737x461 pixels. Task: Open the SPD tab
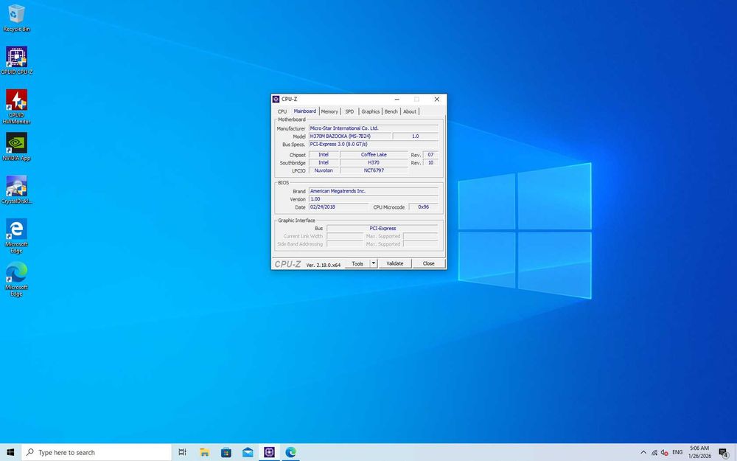pos(349,111)
